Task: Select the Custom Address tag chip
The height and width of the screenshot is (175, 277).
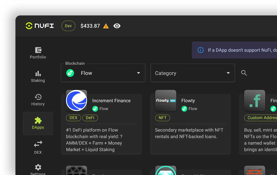Action: pos(261,118)
